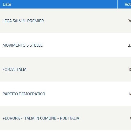Click the empty middle of the Lega row
This screenshot has height=131, width=131.
(83, 21)
